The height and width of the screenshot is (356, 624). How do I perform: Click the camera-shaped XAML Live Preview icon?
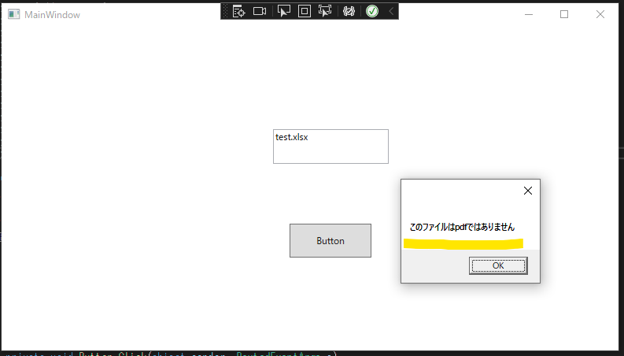(x=260, y=11)
